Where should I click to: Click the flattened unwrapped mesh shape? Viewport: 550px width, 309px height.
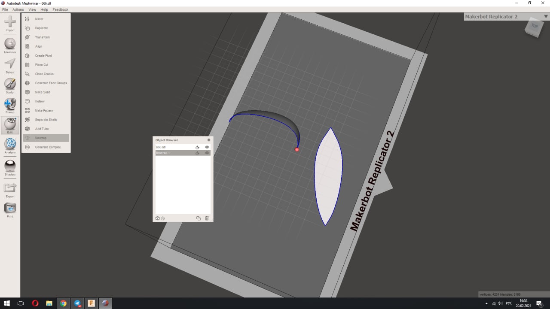[328, 176]
